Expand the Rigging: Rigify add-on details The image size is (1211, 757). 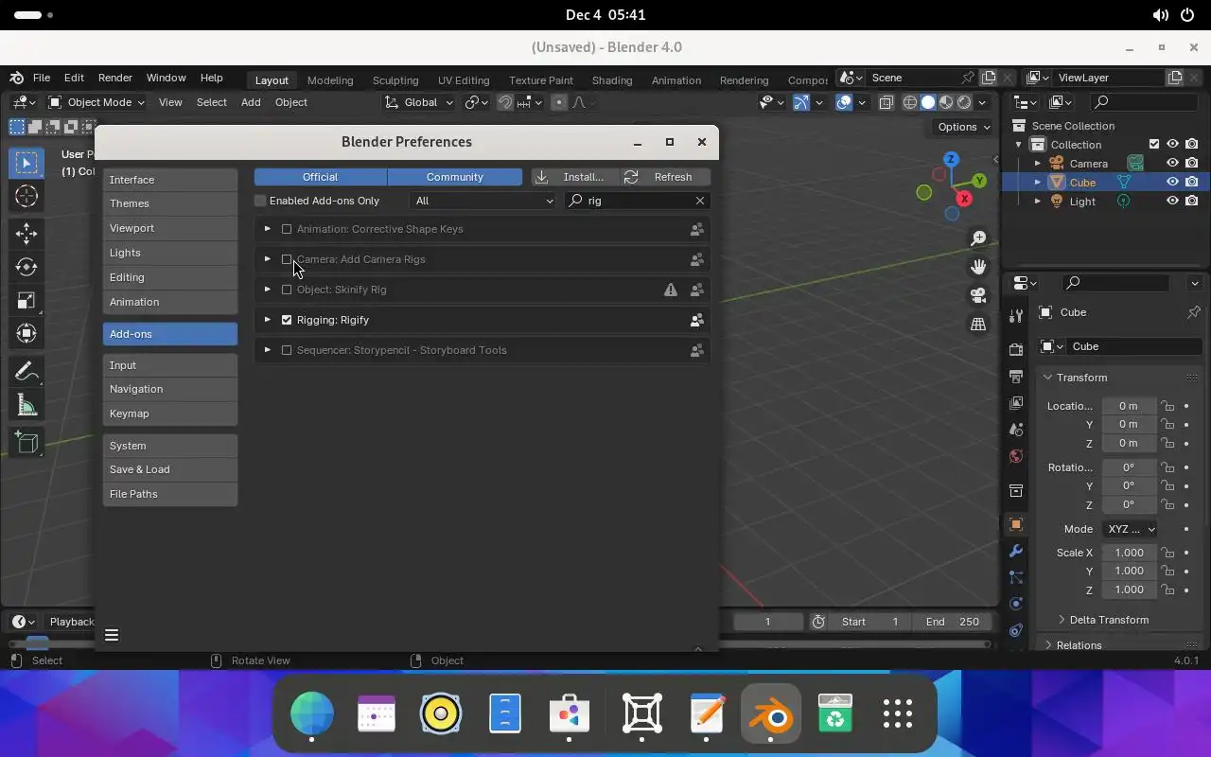[x=268, y=320]
